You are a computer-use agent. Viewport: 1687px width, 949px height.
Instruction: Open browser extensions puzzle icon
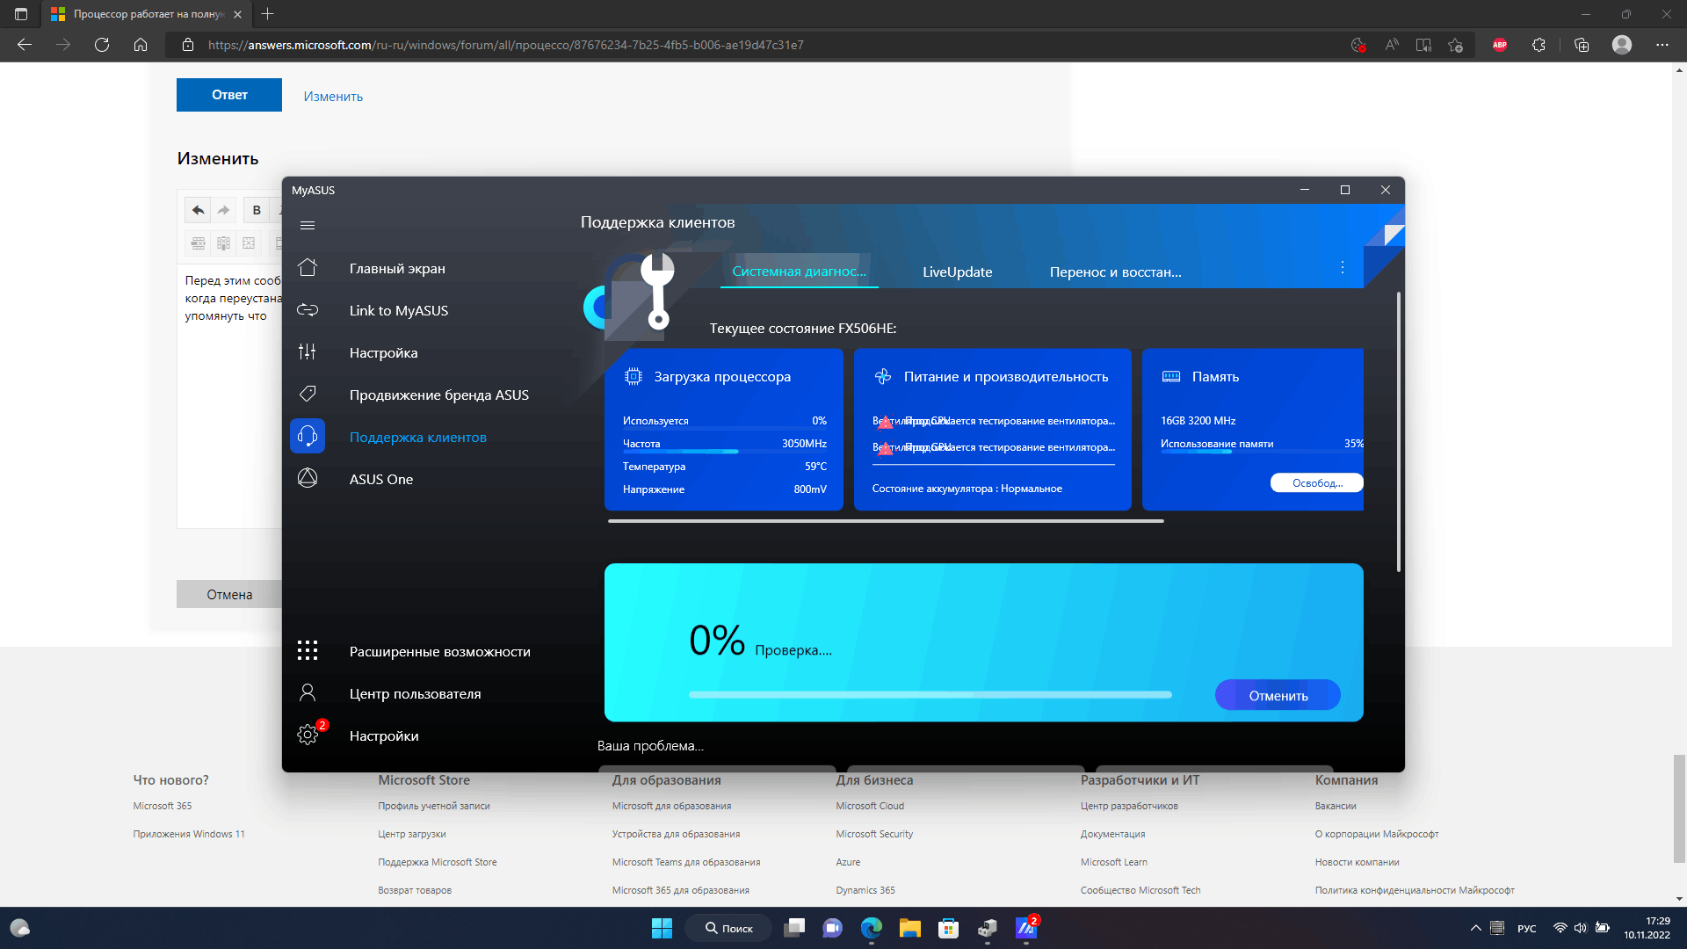tap(1539, 45)
